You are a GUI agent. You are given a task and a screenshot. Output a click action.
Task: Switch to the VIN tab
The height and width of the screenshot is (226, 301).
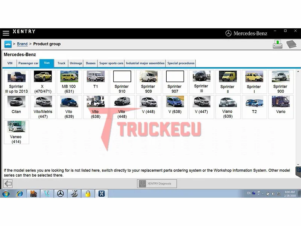pos(10,63)
